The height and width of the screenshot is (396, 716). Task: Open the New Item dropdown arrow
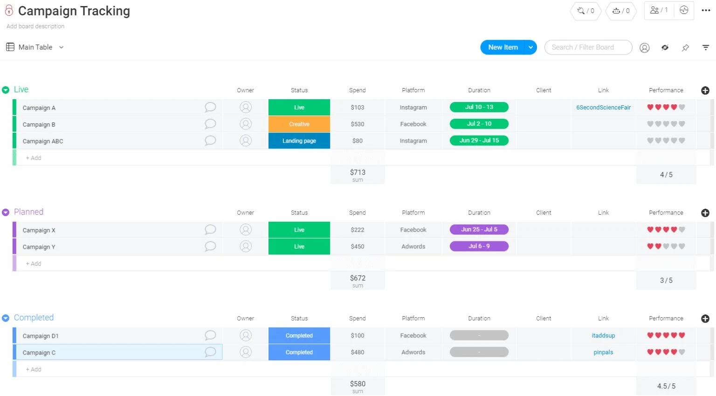pos(530,48)
